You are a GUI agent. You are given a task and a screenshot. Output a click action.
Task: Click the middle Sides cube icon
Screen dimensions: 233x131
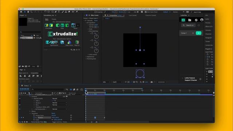tap(62, 25)
